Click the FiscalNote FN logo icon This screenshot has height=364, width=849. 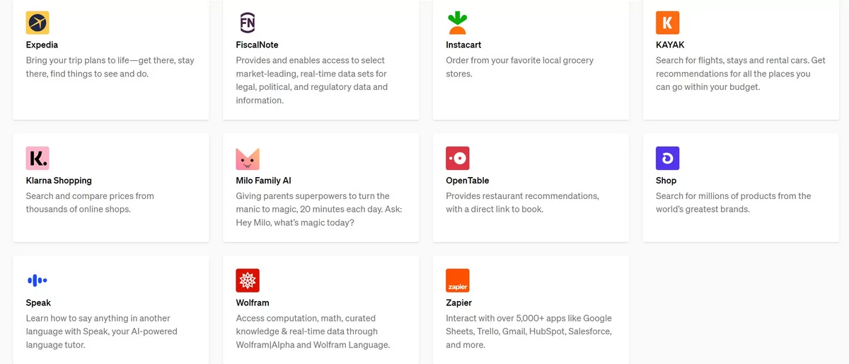(x=248, y=23)
